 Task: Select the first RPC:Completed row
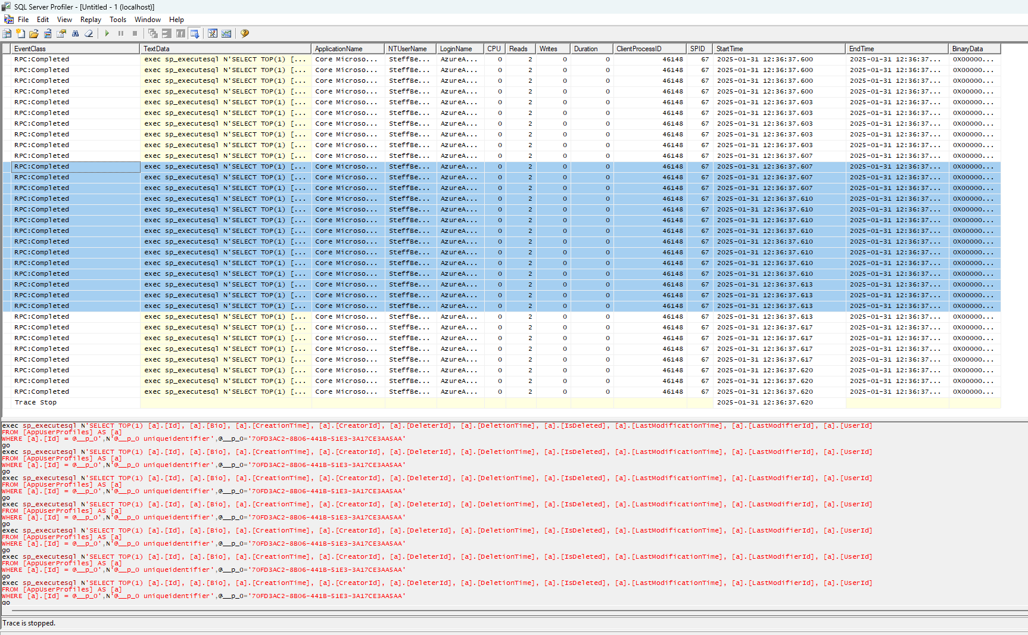tap(42, 60)
